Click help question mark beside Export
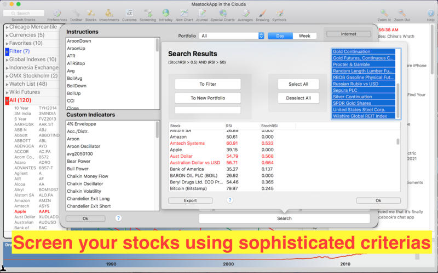The width and height of the screenshot is (438, 273). [229, 200]
